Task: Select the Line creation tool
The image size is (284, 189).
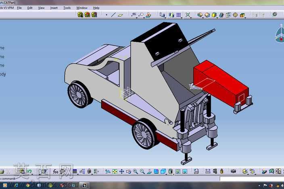Action: (113, 15)
